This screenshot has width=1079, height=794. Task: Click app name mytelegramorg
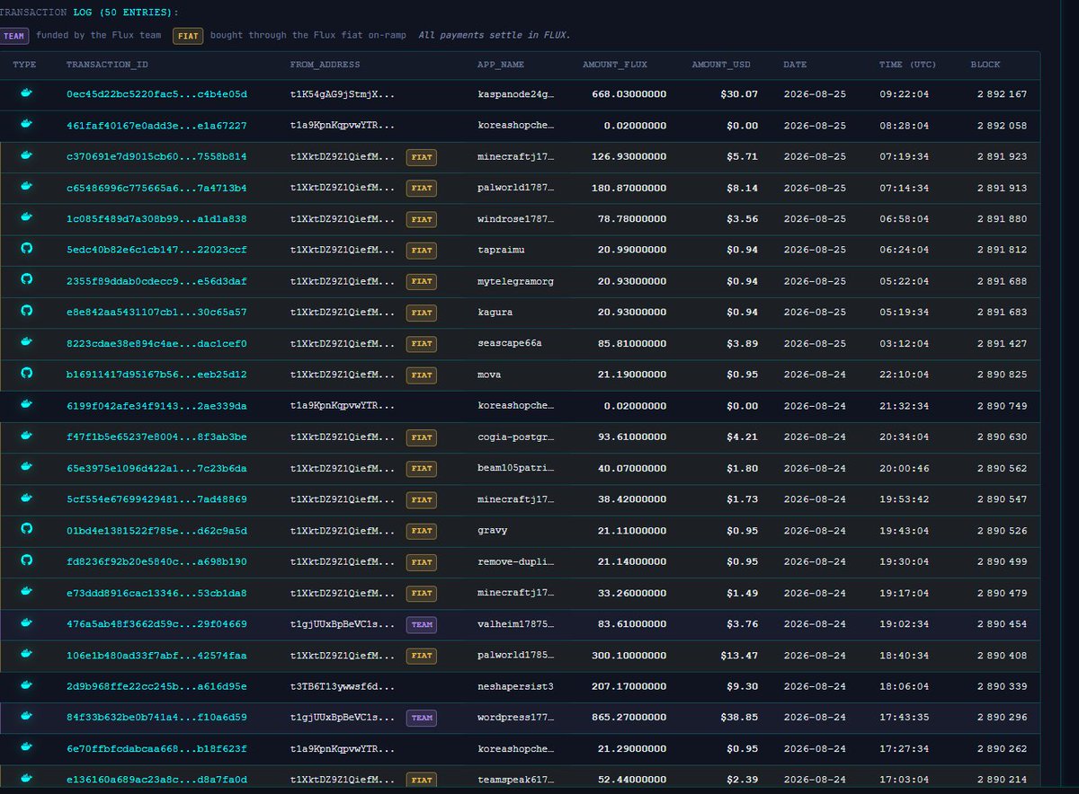click(516, 281)
